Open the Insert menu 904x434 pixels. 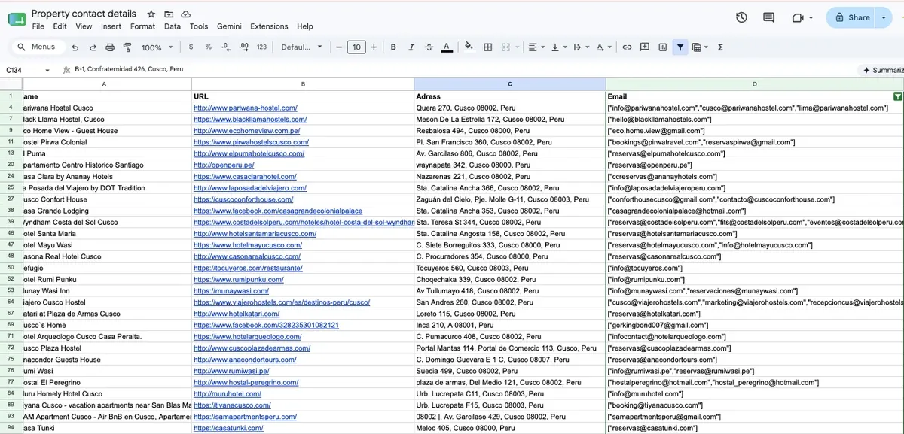tap(111, 26)
